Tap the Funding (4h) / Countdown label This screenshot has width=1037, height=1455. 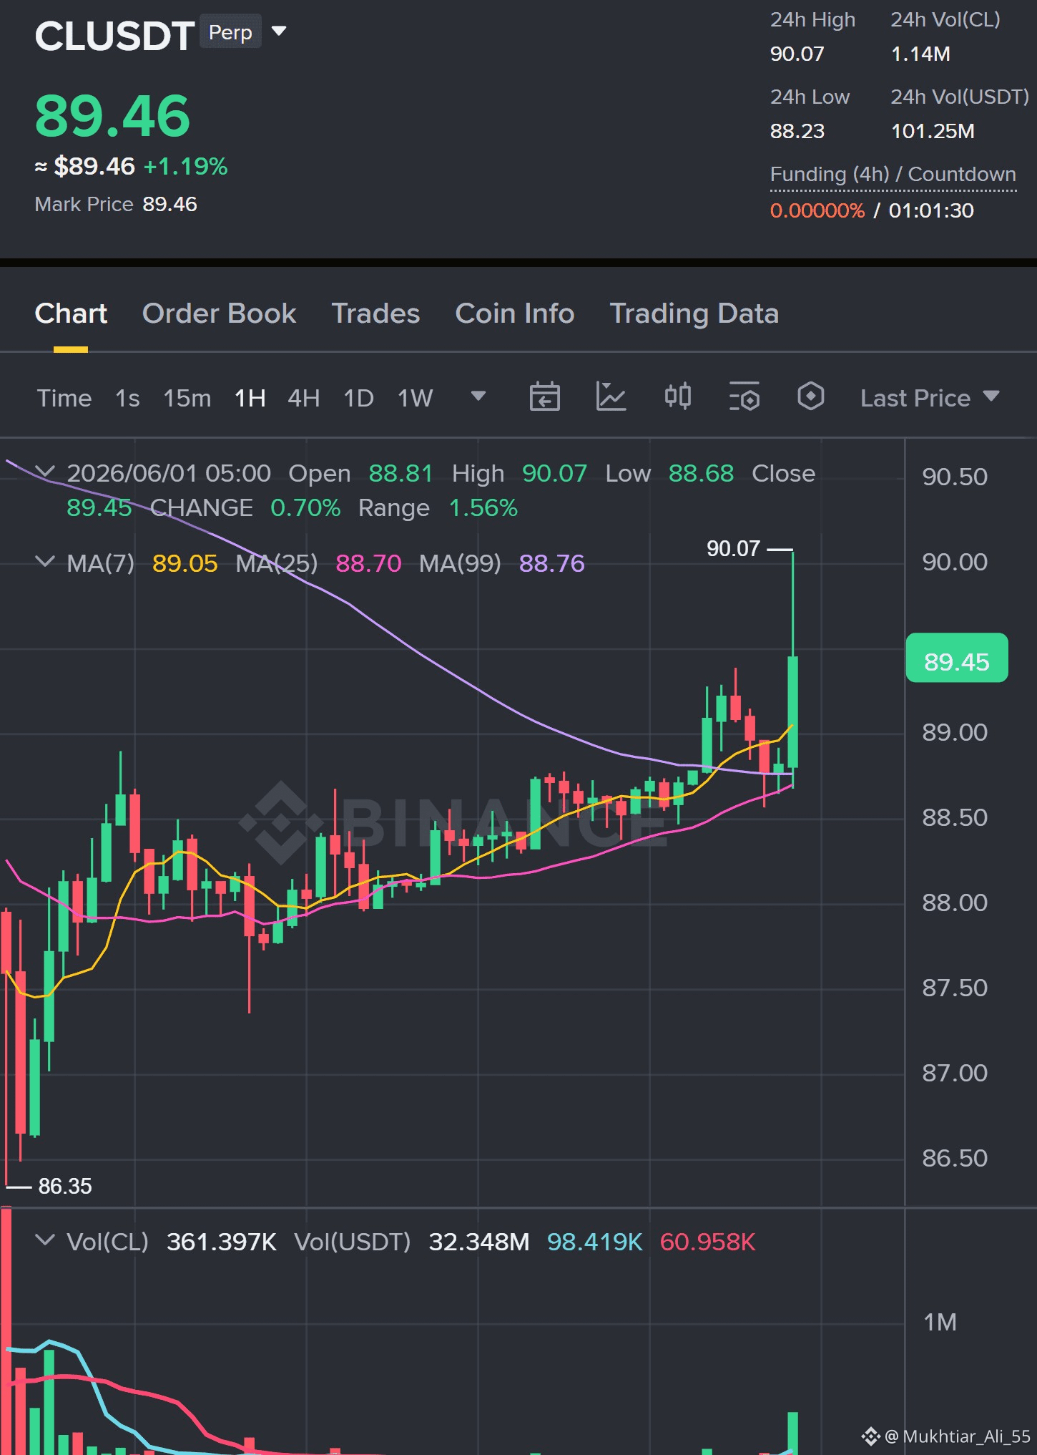(893, 174)
